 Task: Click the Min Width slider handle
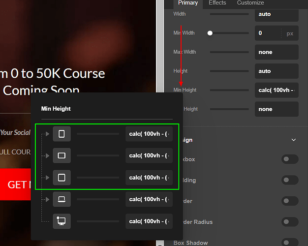210,33
